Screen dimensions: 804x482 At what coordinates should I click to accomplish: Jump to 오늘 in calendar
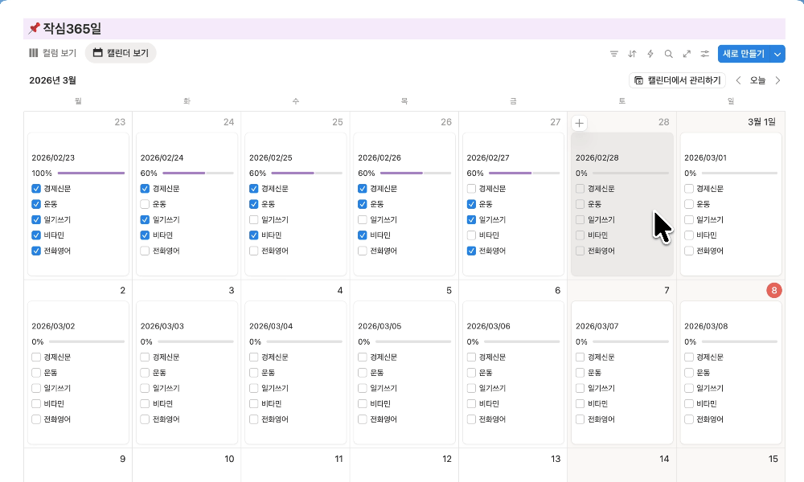pyautogui.click(x=758, y=80)
